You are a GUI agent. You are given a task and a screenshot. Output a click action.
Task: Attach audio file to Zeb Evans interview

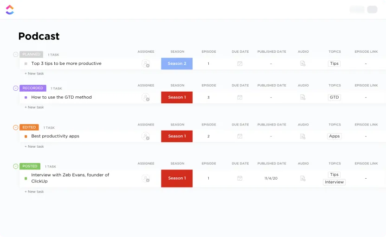(x=303, y=178)
